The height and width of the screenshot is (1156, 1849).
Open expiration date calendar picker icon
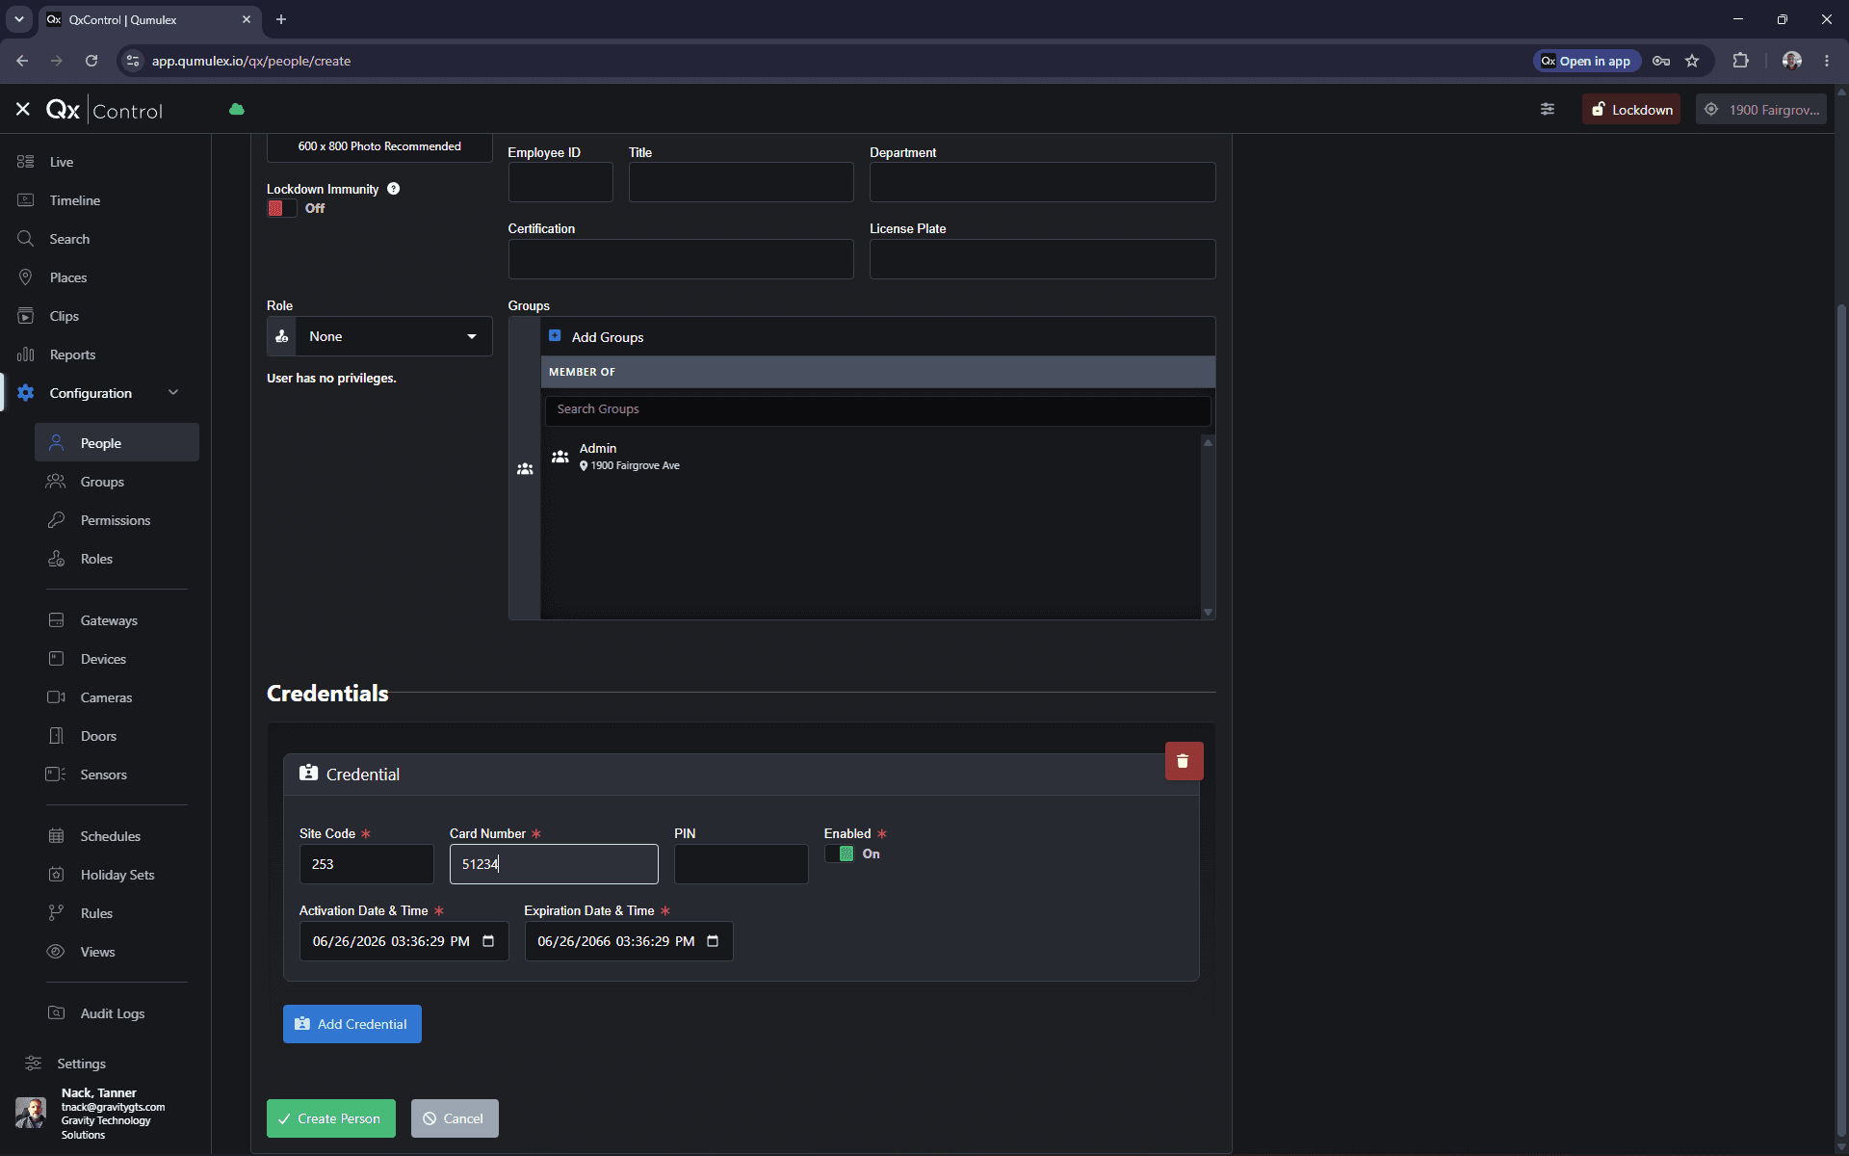click(713, 941)
